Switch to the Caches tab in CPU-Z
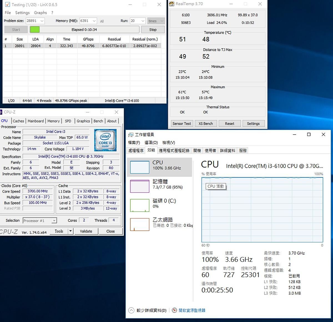This screenshot has height=322, width=333. [x=18, y=121]
